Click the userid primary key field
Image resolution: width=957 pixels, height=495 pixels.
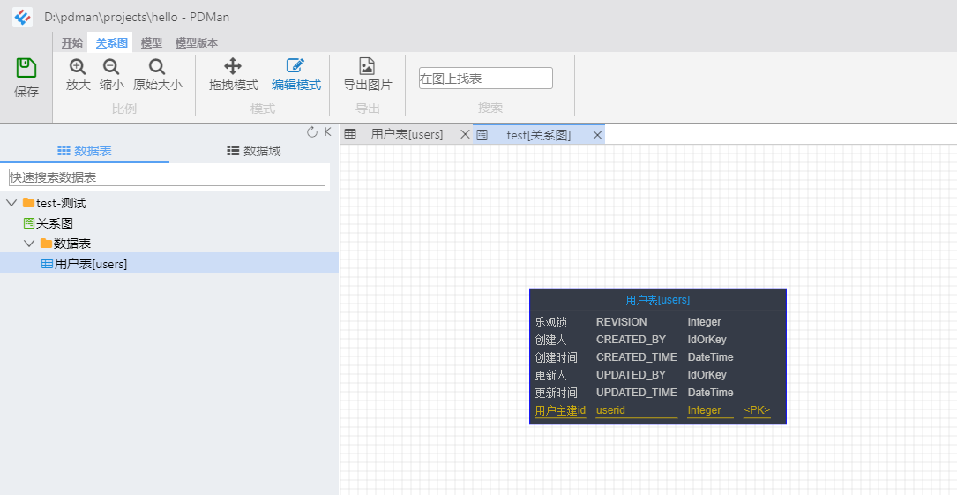point(610,410)
